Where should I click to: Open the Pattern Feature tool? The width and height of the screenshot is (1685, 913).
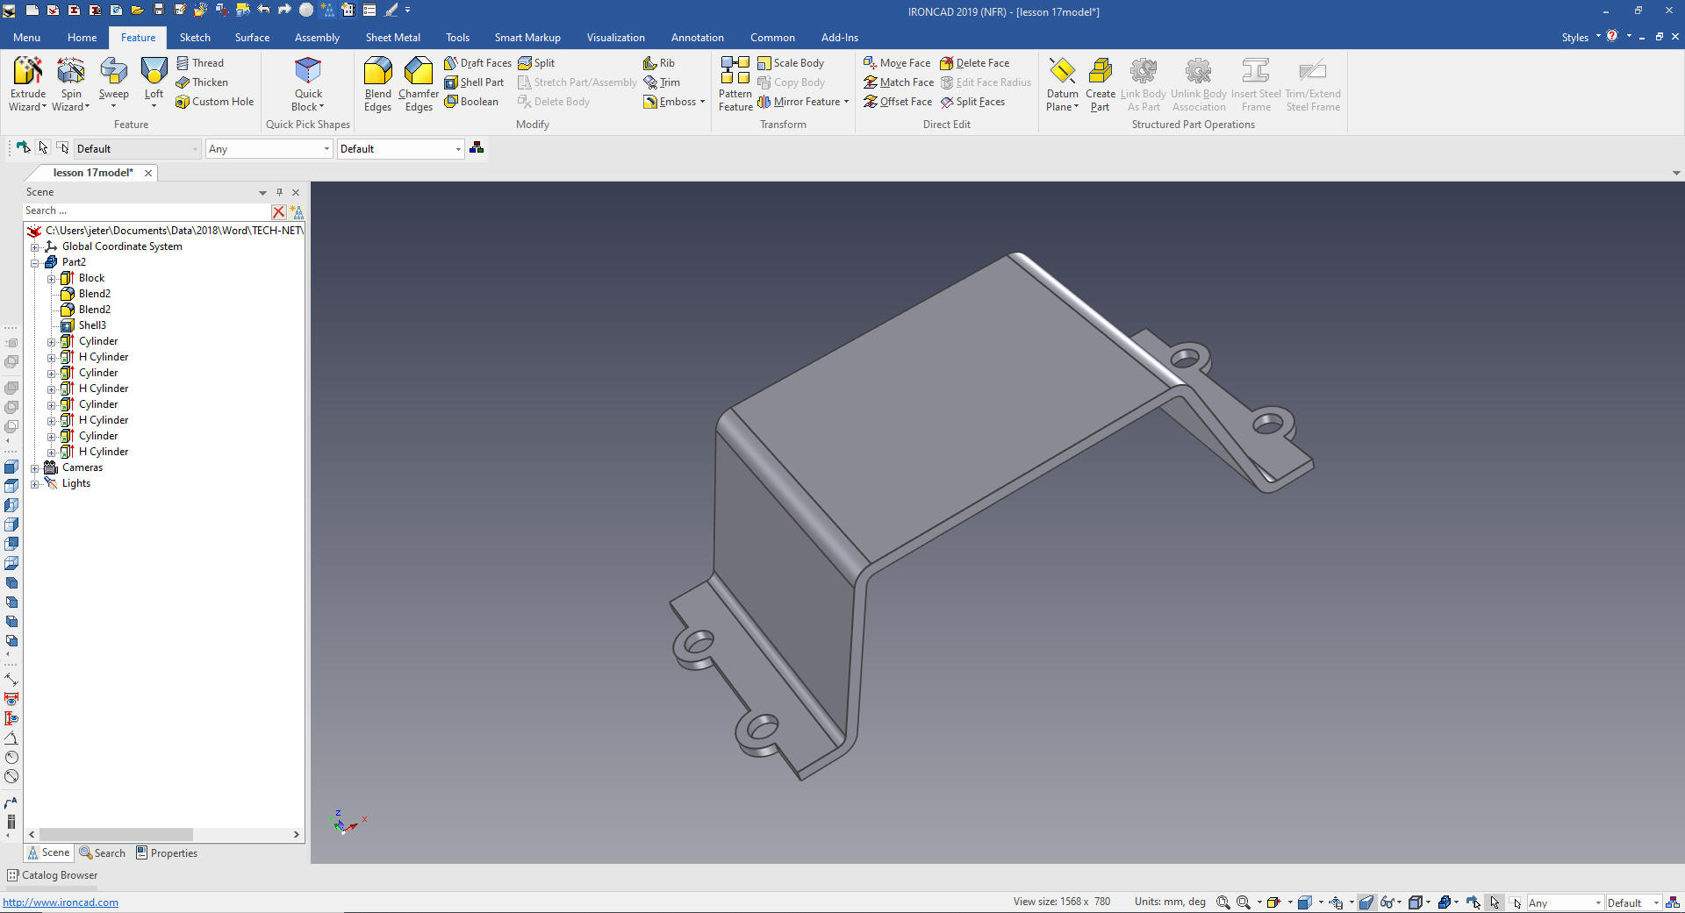pyautogui.click(x=735, y=84)
